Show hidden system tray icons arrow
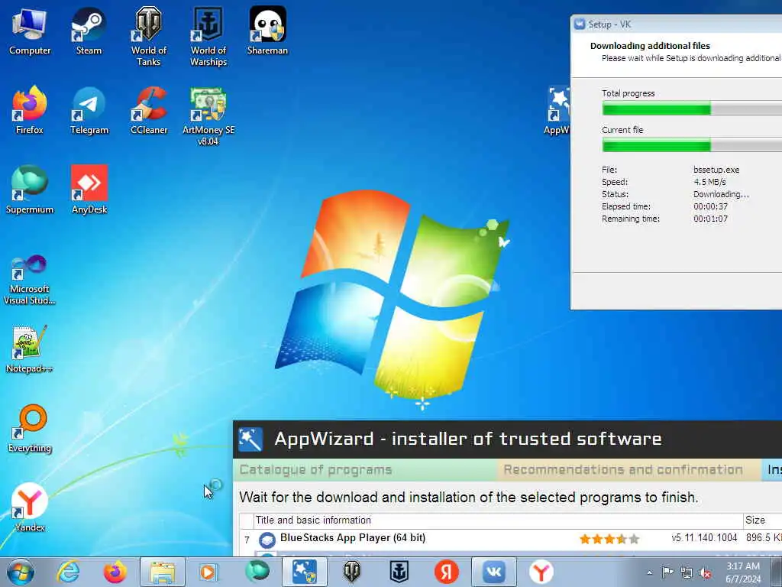782x587 pixels. click(x=649, y=572)
